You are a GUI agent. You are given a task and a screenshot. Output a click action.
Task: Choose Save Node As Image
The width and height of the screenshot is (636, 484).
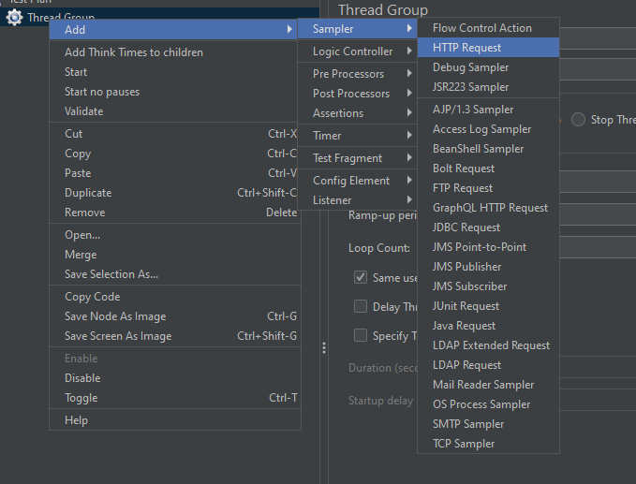coord(174,316)
